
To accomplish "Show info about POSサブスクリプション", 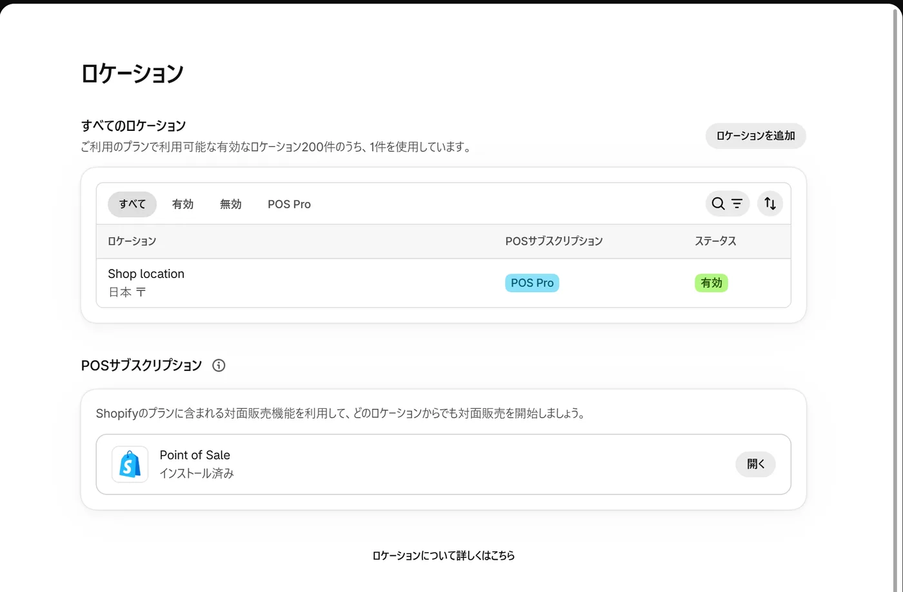I will click(219, 366).
